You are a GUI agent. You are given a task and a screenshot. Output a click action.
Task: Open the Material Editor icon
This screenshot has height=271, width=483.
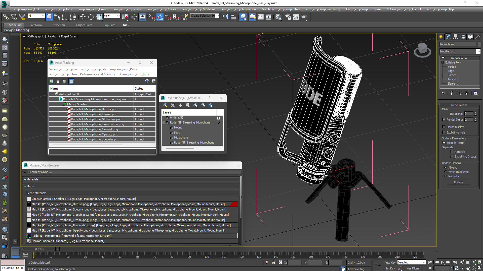[x=278, y=17]
